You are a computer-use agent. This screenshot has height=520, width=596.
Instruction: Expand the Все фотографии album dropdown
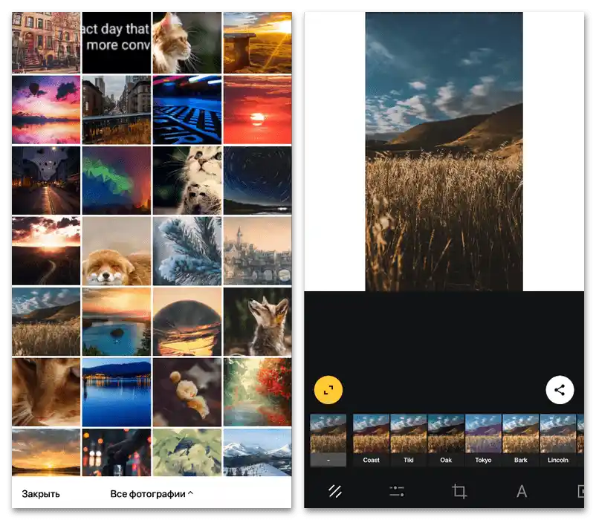(152, 494)
